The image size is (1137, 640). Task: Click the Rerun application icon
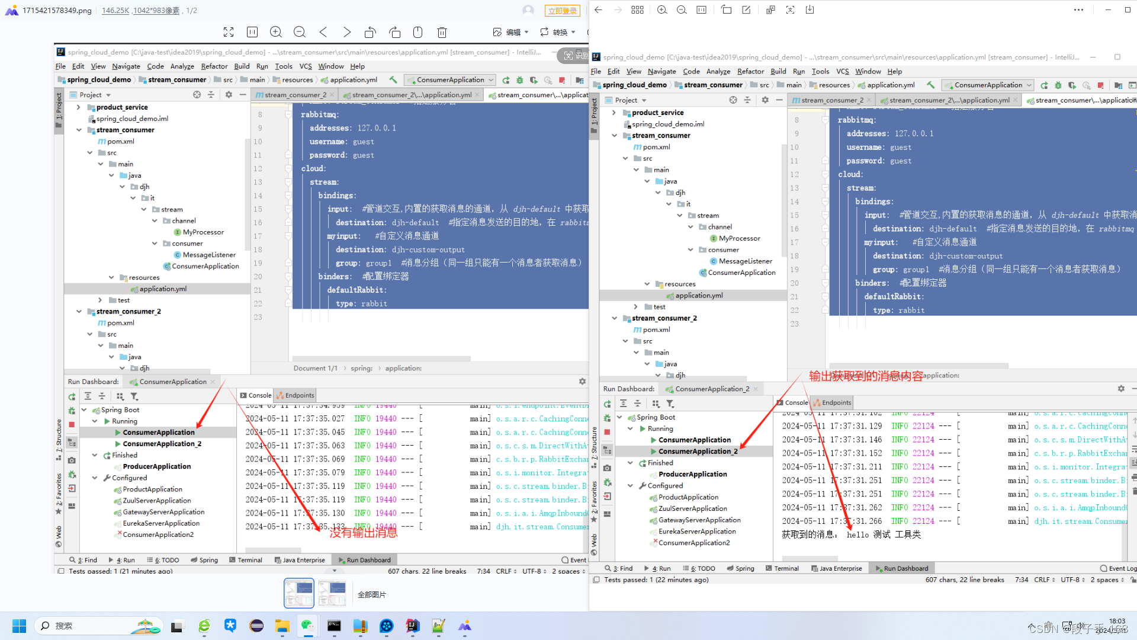tap(71, 396)
